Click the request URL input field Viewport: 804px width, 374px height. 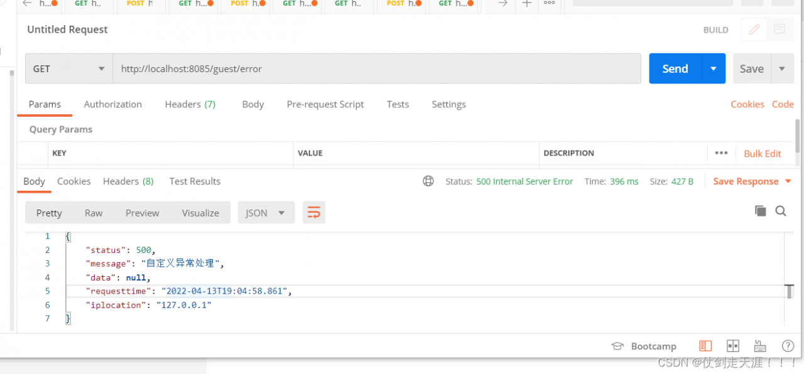point(377,68)
